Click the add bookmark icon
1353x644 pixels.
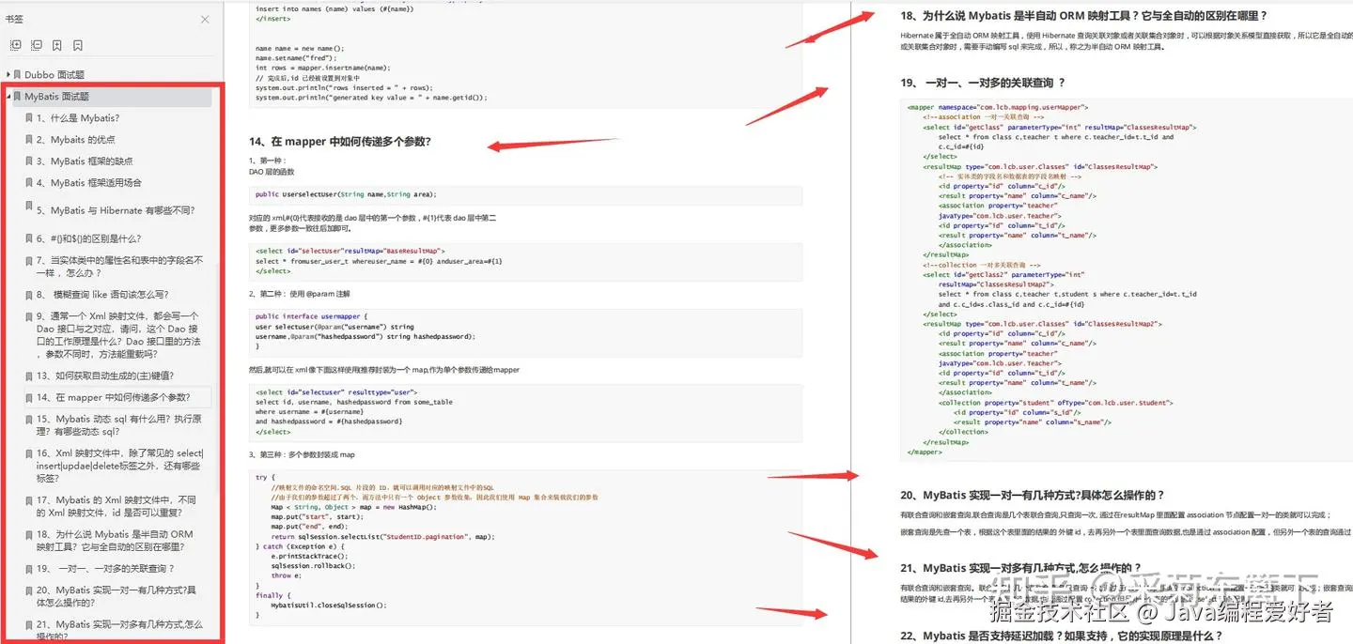point(57,45)
